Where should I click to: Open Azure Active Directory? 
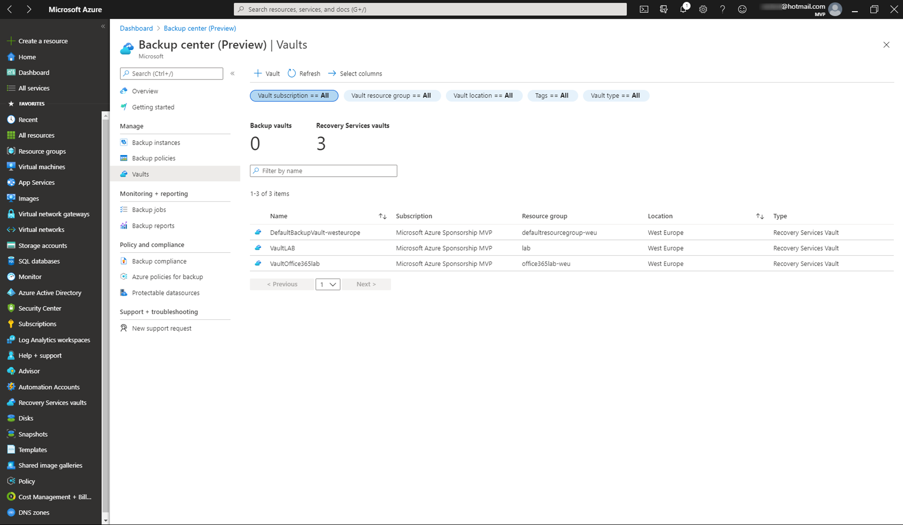pos(50,292)
